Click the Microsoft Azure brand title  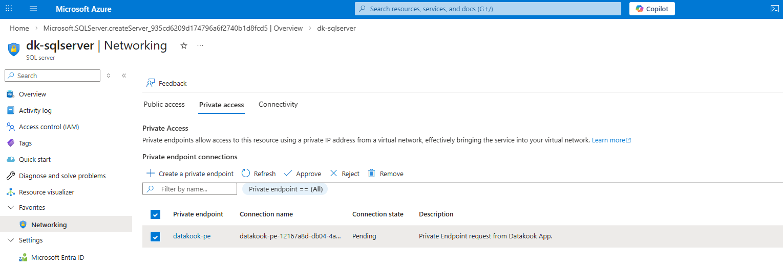coord(83,9)
